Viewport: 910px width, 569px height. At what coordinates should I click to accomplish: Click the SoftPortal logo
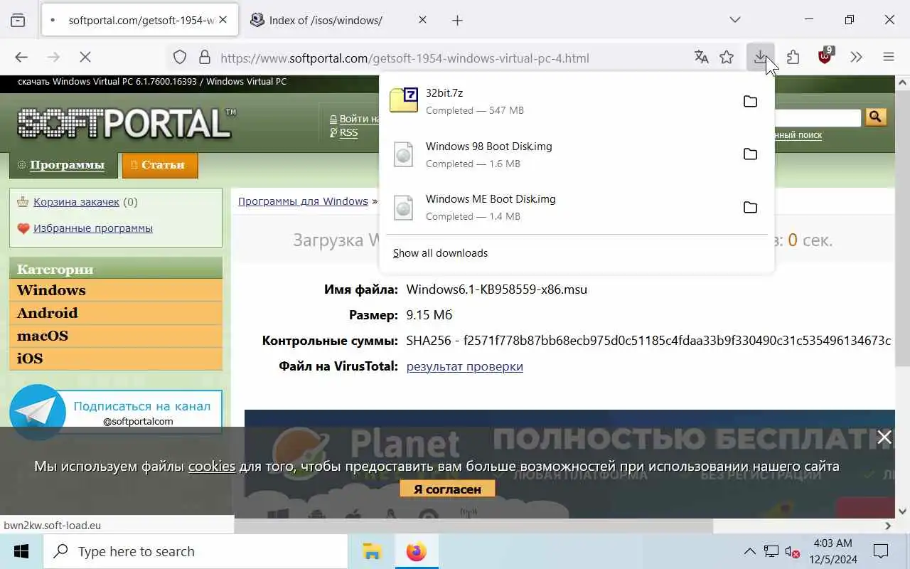tap(126, 123)
